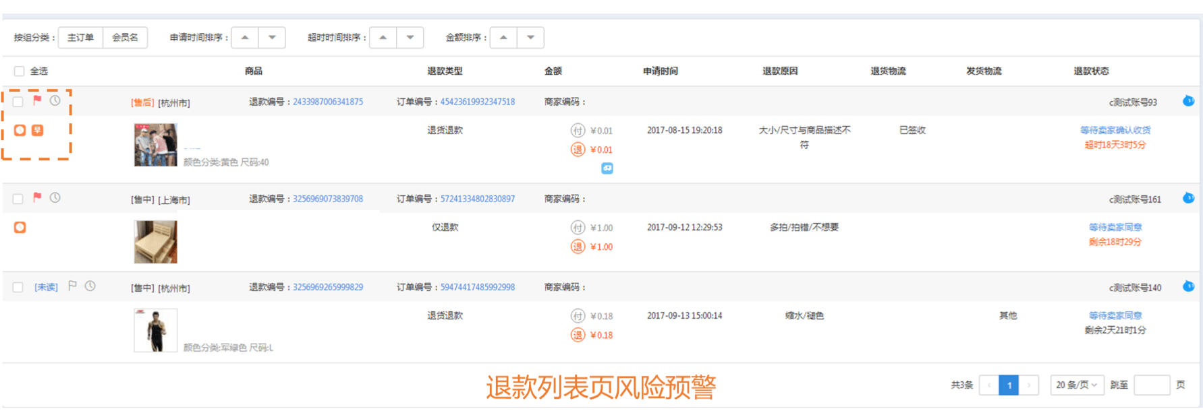Tick checkbox of 售后 杭州市 order row
The width and height of the screenshot is (1203, 415).
(18, 102)
